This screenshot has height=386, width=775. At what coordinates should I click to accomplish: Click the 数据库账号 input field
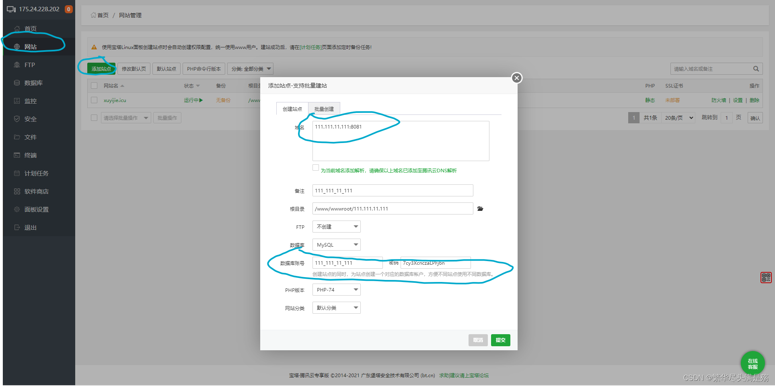[347, 263]
